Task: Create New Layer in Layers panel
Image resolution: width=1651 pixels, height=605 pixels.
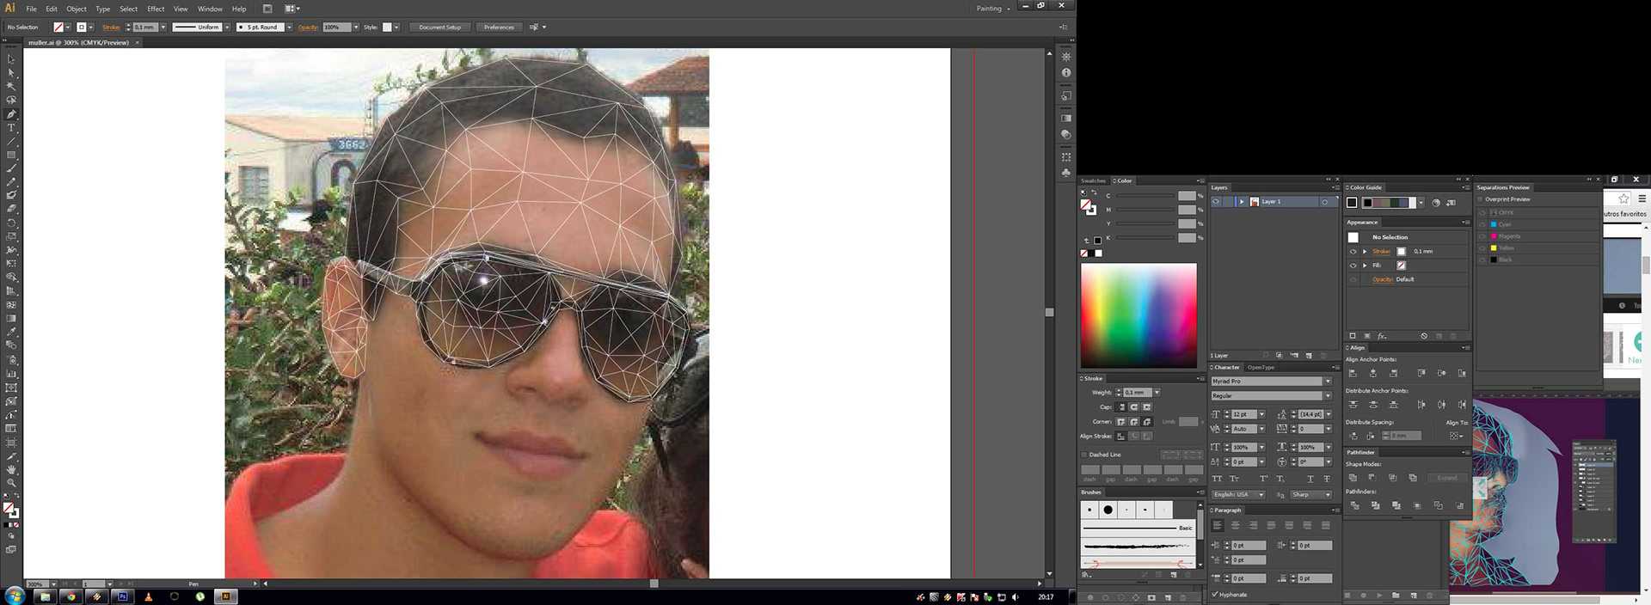Action: pyautogui.click(x=1309, y=355)
